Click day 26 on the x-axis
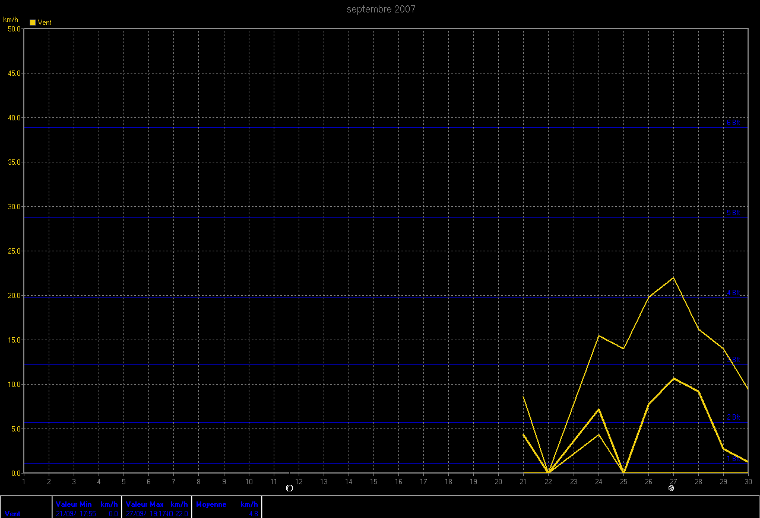The image size is (760, 518). [x=648, y=482]
